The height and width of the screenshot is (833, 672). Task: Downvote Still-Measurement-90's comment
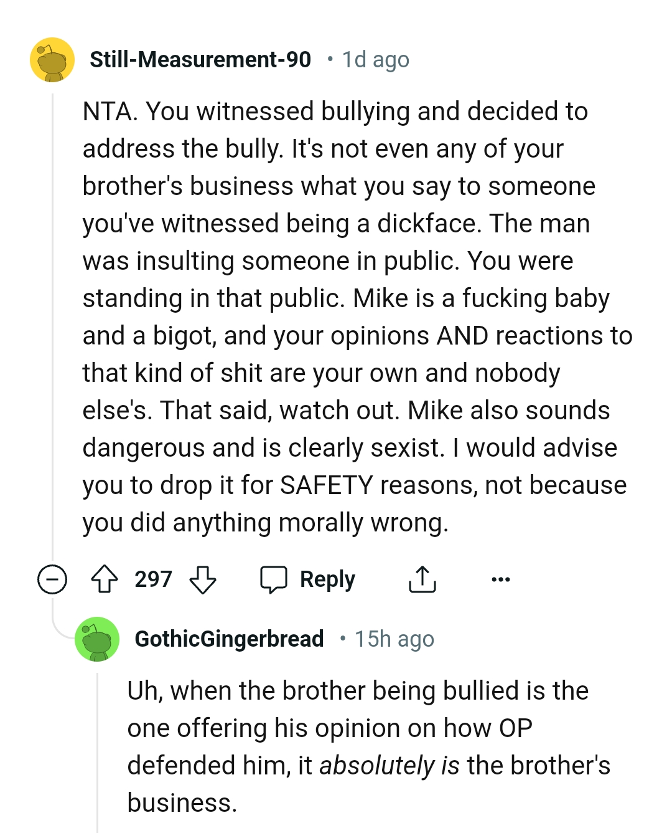(x=202, y=579)
